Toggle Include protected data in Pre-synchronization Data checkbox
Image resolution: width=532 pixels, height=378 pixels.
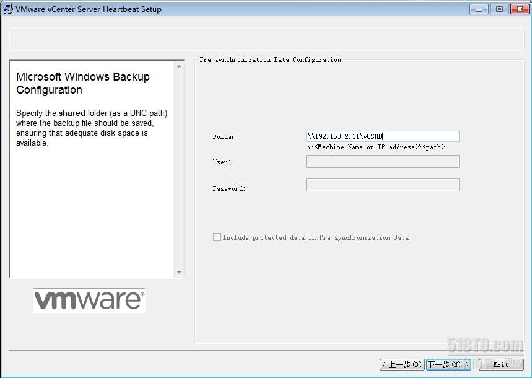click(217, 237)
